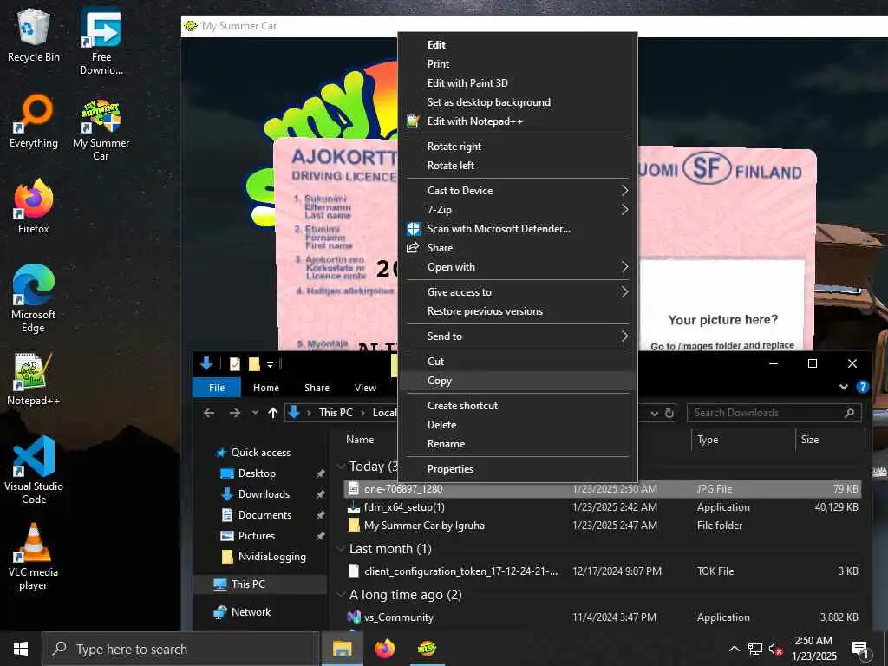Viewport: 888px width, 666px height.
Task: Collapse the Last month group
Action: point(341,549)
